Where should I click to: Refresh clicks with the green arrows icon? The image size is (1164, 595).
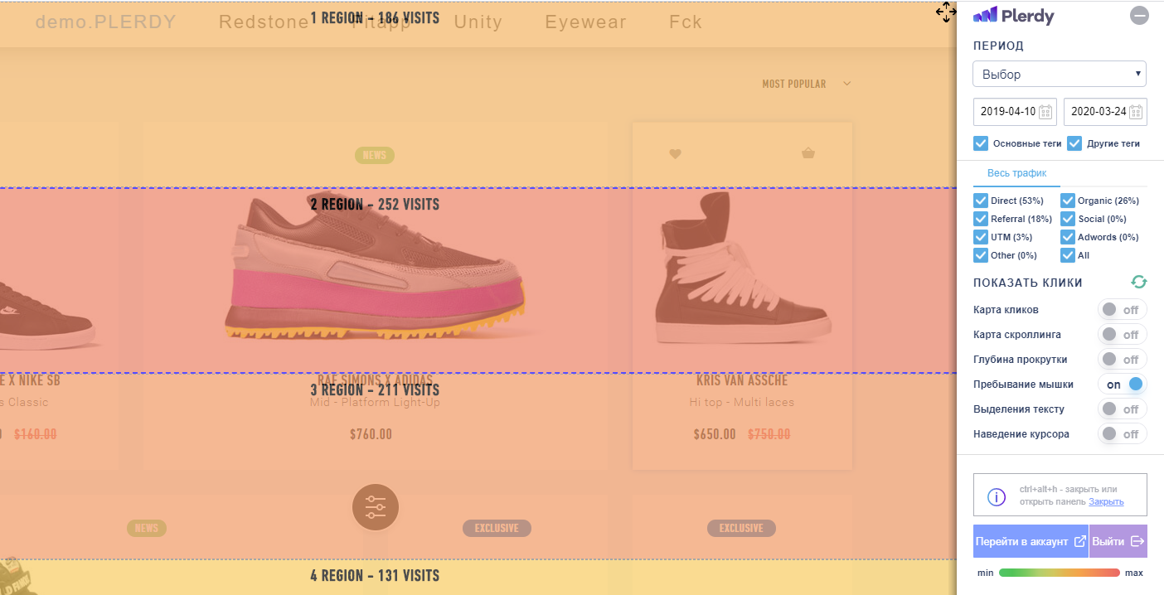coord(1139,283)
